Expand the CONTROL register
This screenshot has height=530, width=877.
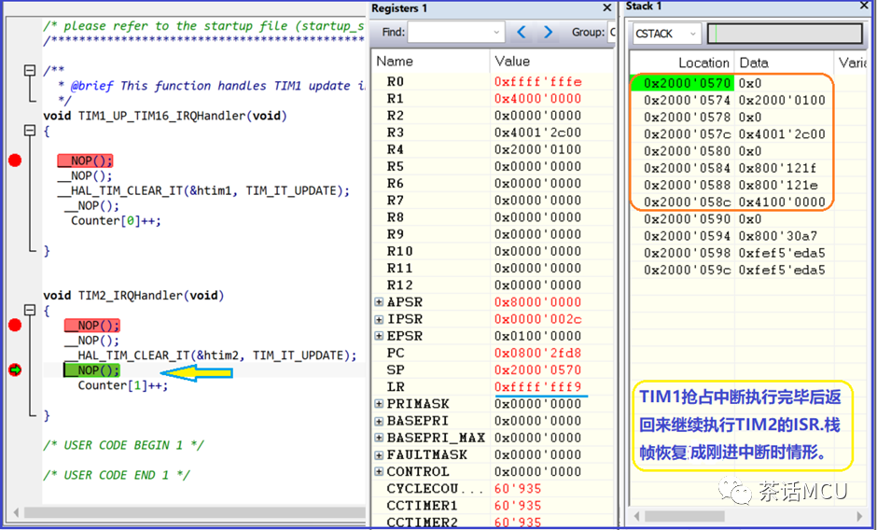[379, 471]
